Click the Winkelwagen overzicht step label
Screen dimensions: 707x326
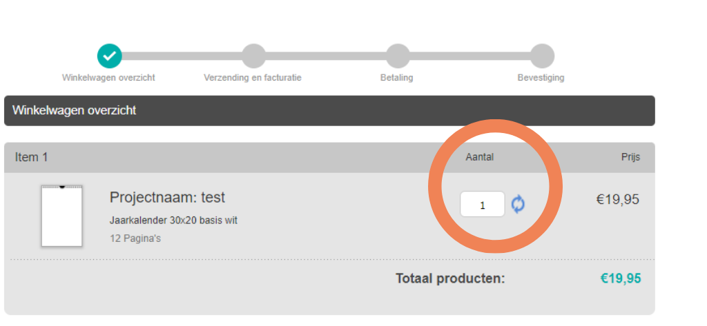click(108, 78)
